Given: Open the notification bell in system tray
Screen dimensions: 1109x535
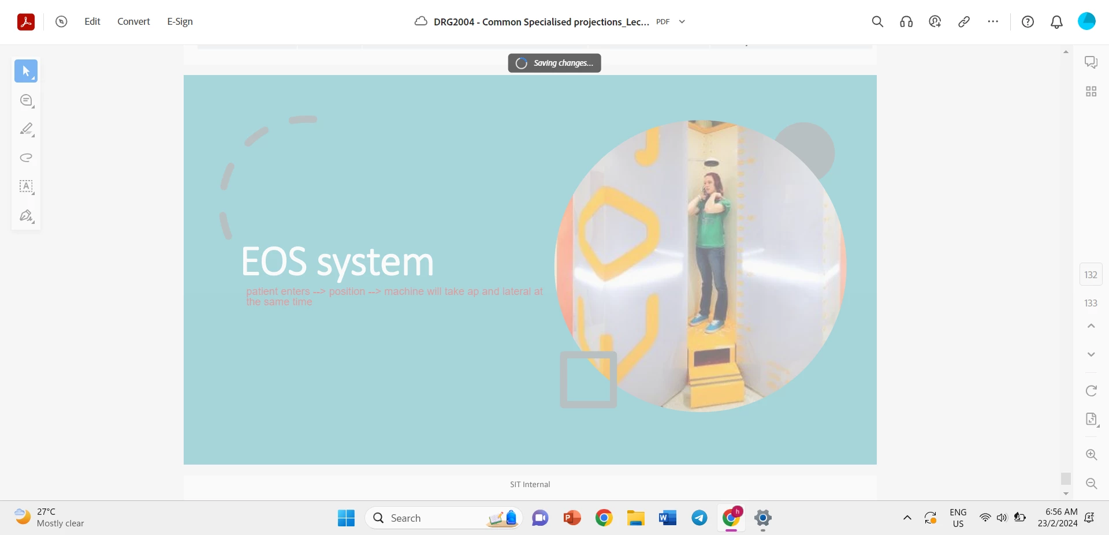Looking at the screenshot, I should click(x=1089, y=518).
